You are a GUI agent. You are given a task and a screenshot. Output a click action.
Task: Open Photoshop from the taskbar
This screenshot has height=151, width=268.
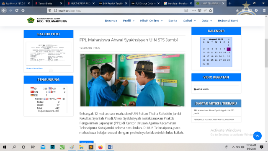(52, 147)
